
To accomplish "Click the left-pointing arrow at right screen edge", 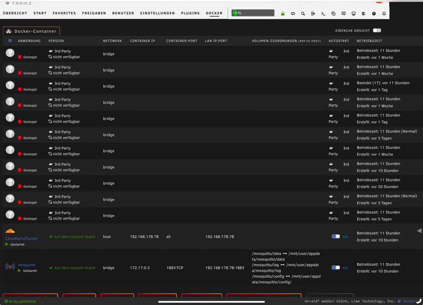I will (x=419, y=231).
